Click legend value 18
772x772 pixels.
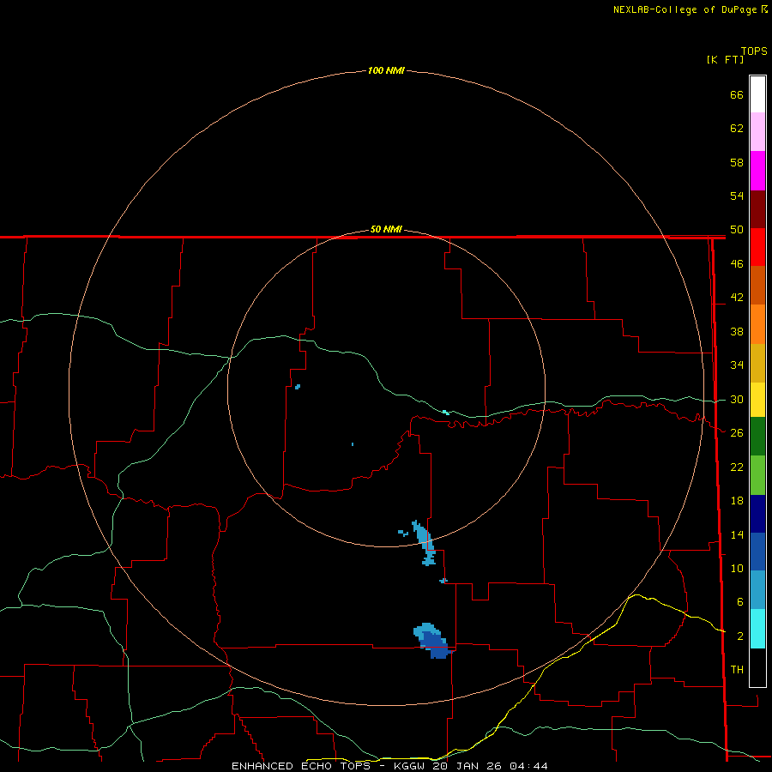point(737,501)
